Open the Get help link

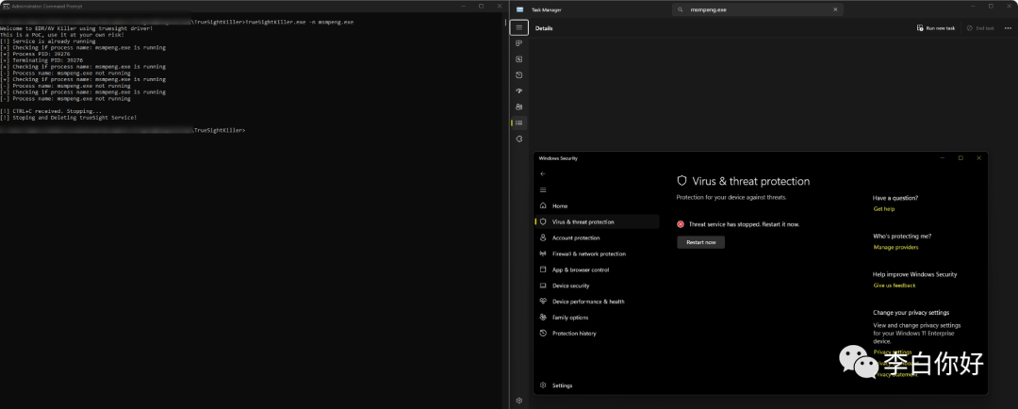pyautogui.click(x=883, y=209)
